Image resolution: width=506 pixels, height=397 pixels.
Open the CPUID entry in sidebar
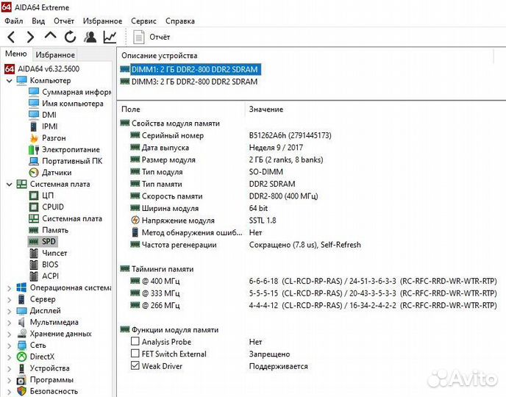pos(52,207)
